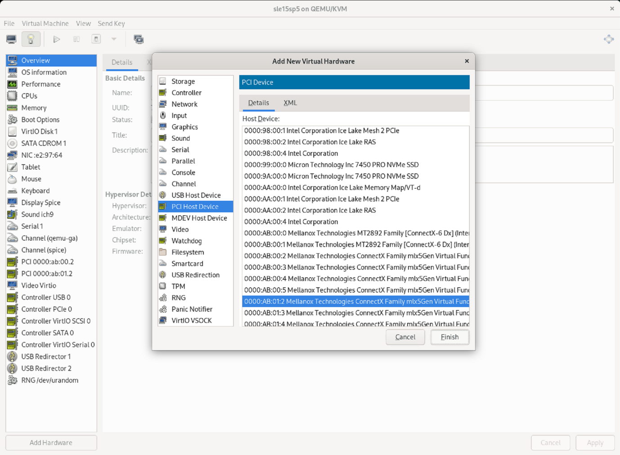This screenshot has height=455, width=620.
Task: Cancel the Add New Virtual Hardware dialog
Action: tap(405, 337)
